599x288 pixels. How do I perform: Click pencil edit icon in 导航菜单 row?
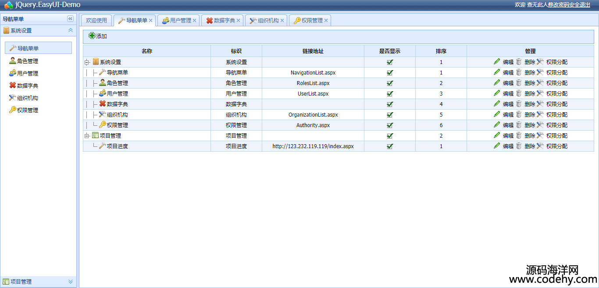click(x=497, y=72)
